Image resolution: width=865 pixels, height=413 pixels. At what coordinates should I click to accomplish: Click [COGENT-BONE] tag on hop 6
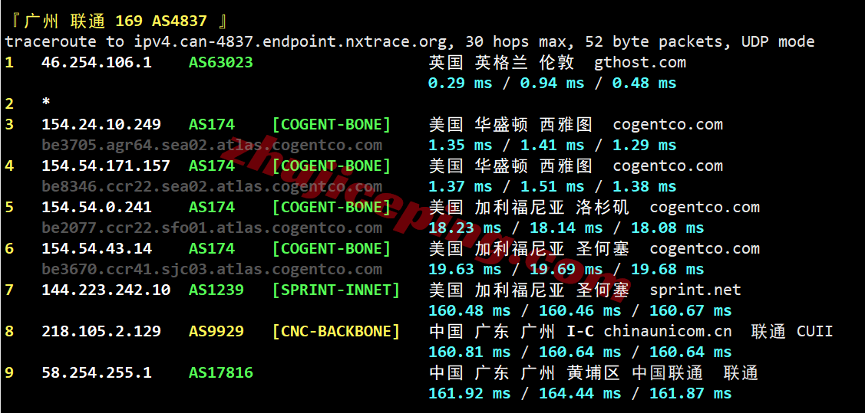click(331, 248)
